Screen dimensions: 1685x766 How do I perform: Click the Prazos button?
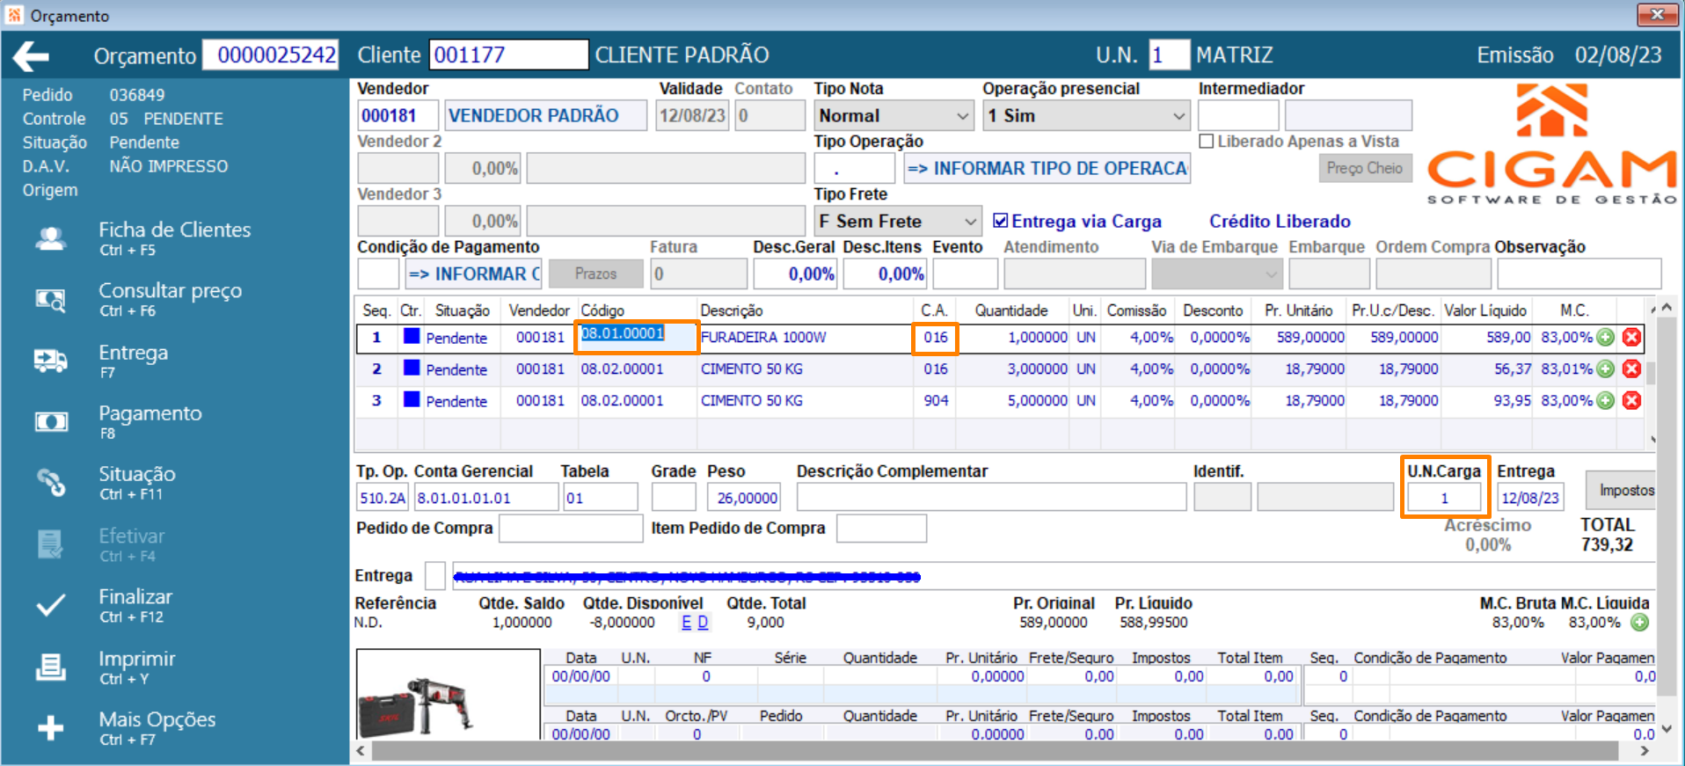tap(595, 274)
